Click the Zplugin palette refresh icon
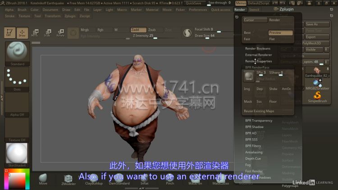This screenshot has height=190, width=338. click(x=332, y=9)
